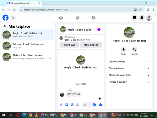
Task: Click Angie's chat header title
Action: tap(80, 30)
